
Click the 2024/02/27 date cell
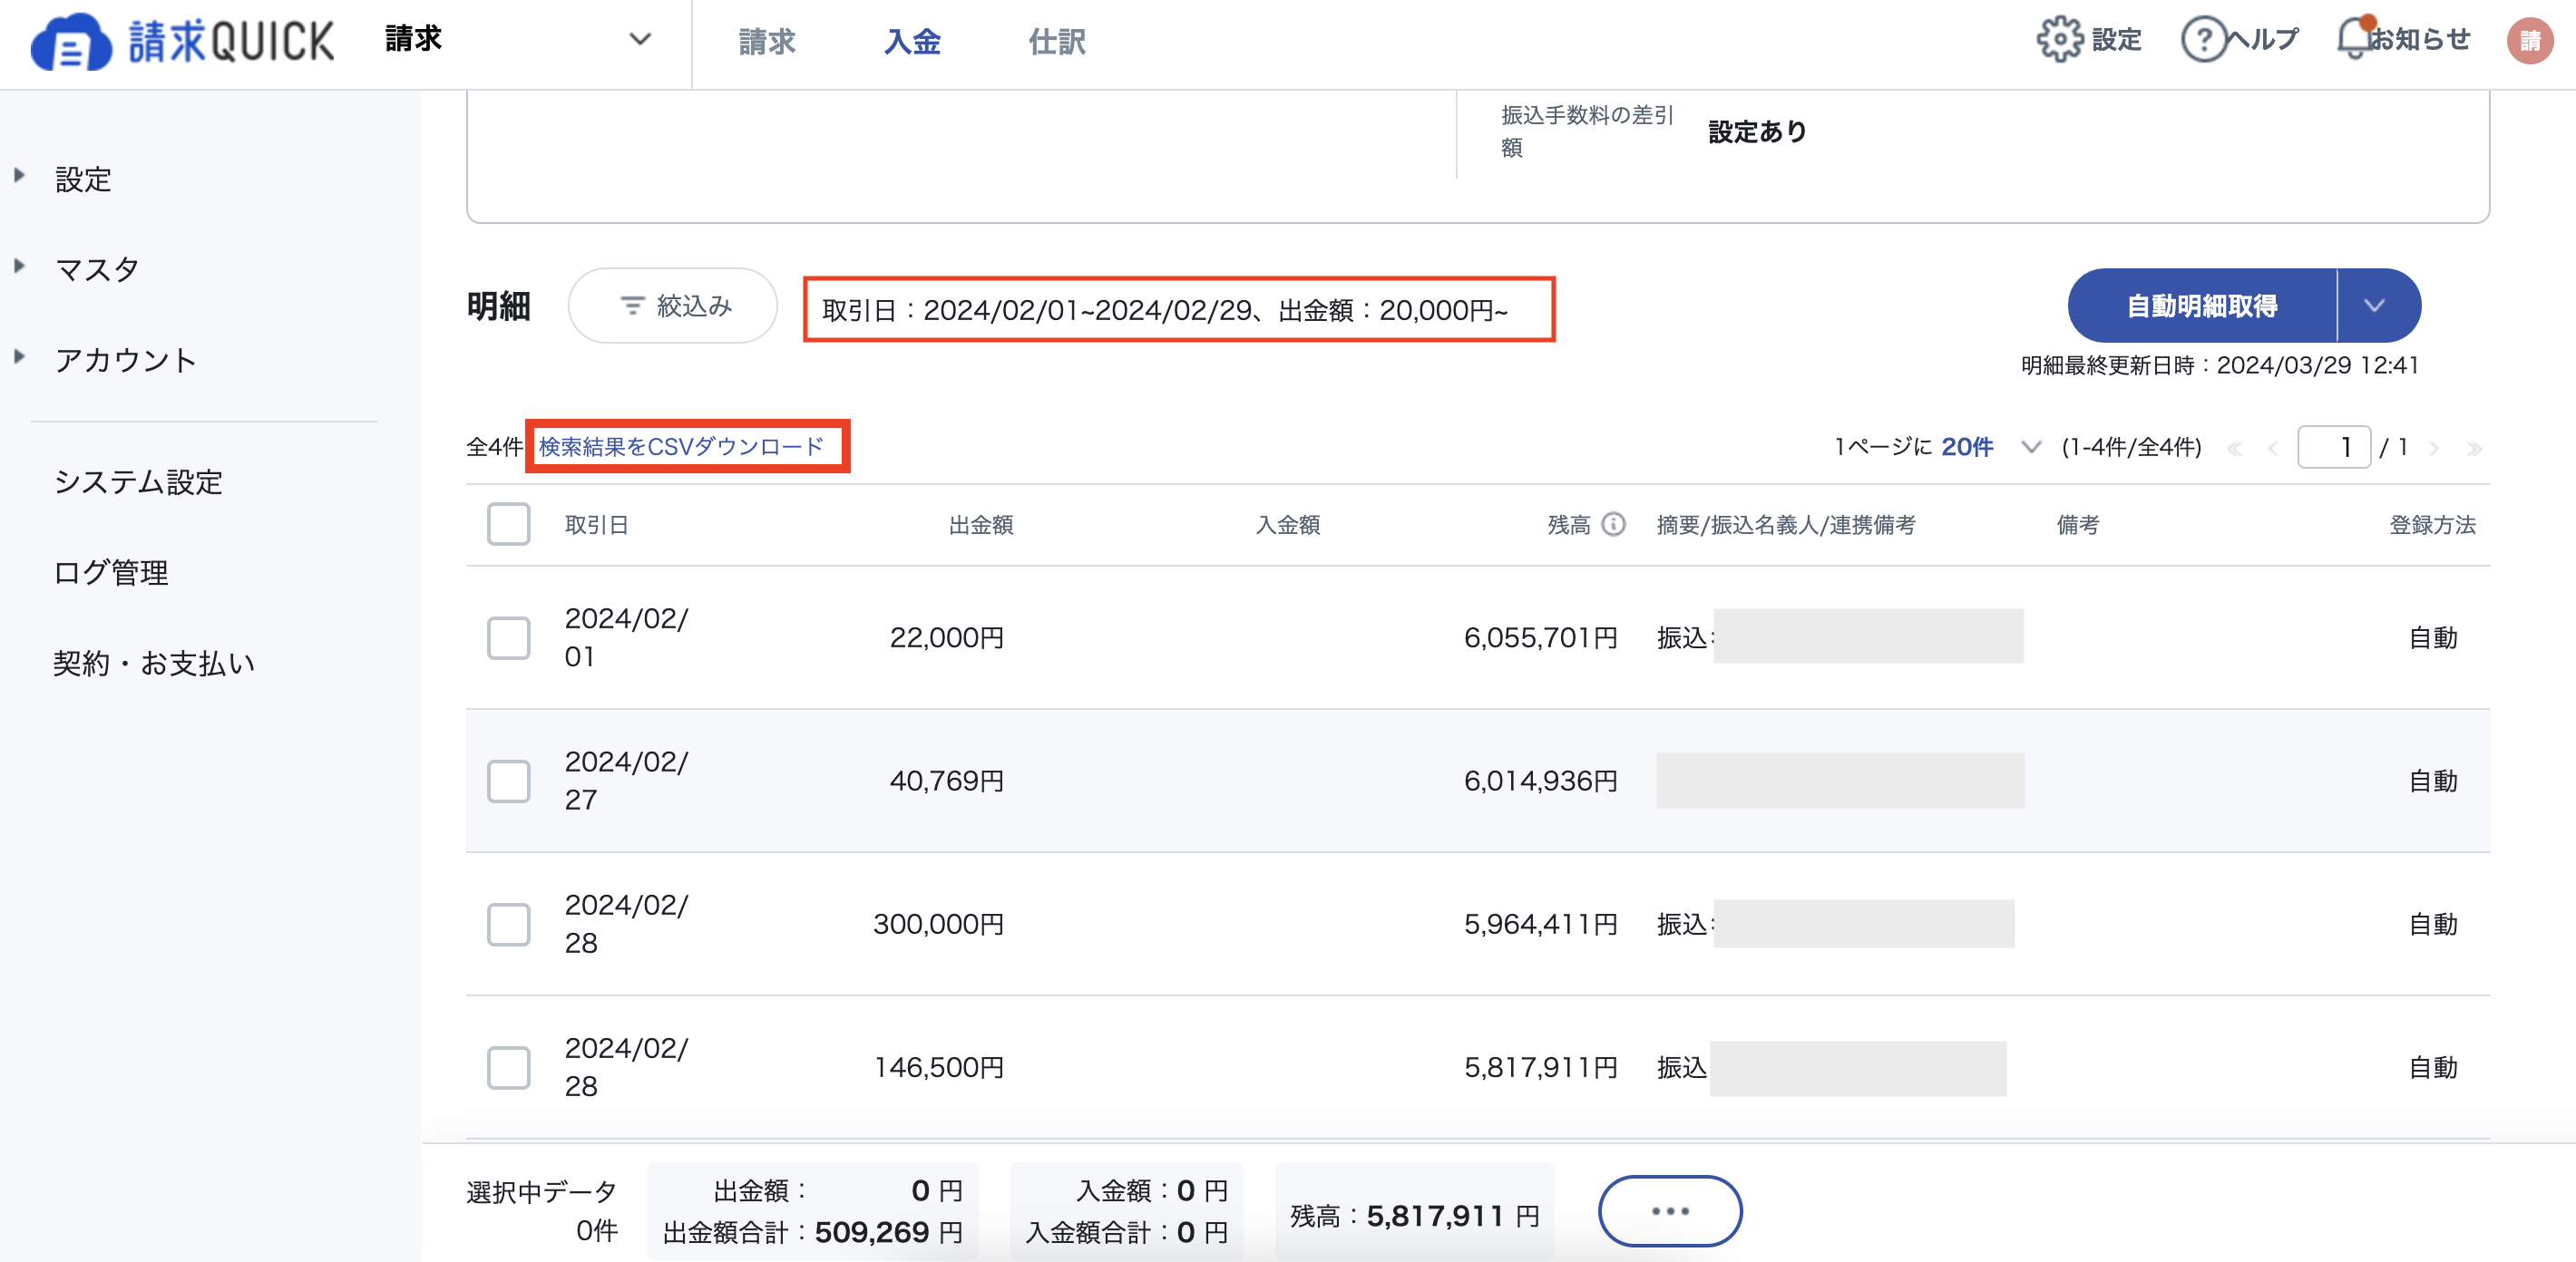click(x=626, y=781)
